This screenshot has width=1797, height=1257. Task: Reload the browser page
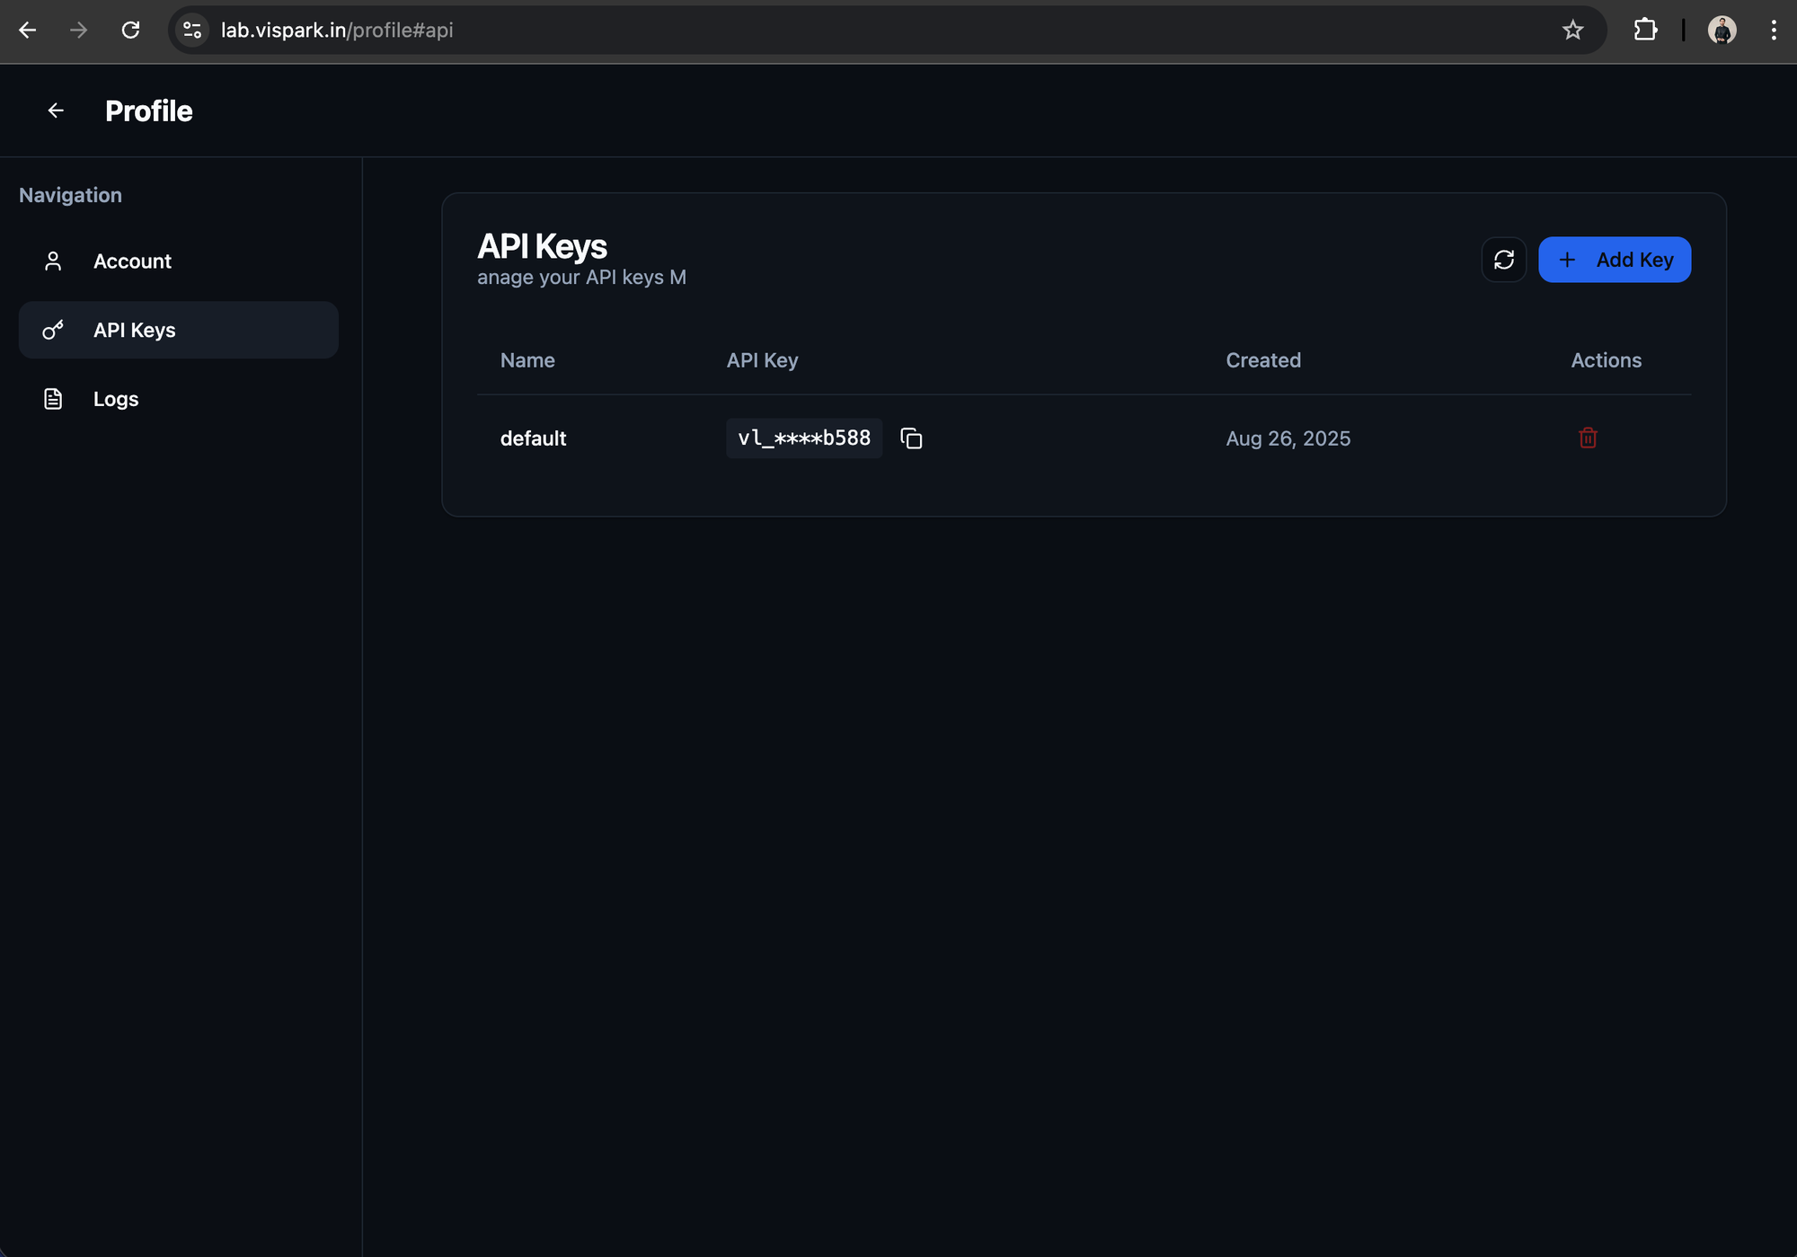coord(131,30)
